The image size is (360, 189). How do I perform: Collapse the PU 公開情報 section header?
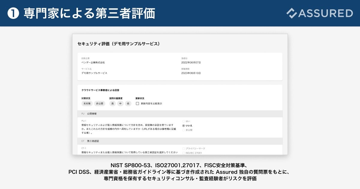[180, 114]
